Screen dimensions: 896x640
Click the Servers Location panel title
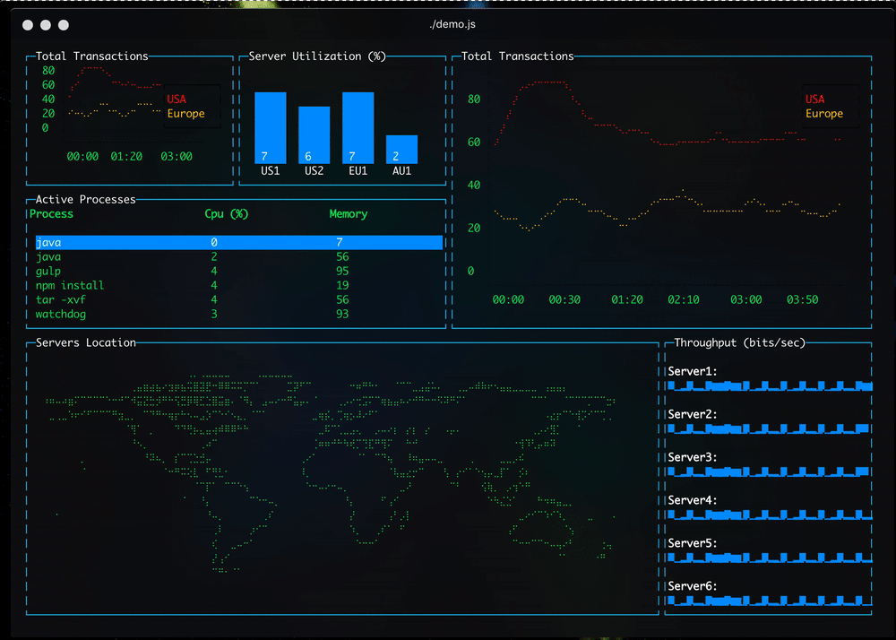coord(86,342)
